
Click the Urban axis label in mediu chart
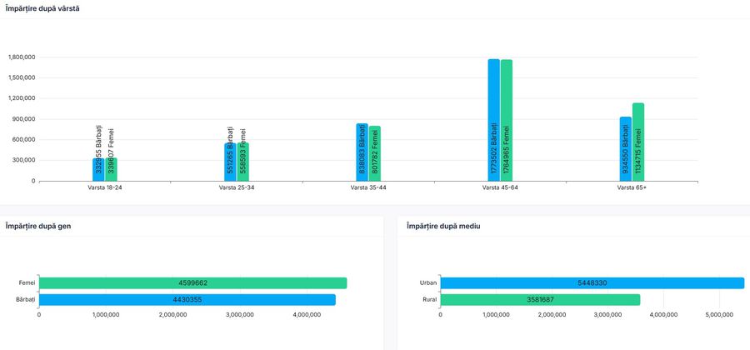coord(427,283)
